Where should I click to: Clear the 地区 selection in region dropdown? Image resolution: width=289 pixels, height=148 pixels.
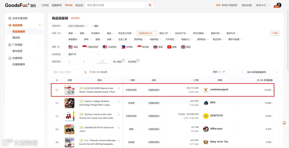[219, 72]
